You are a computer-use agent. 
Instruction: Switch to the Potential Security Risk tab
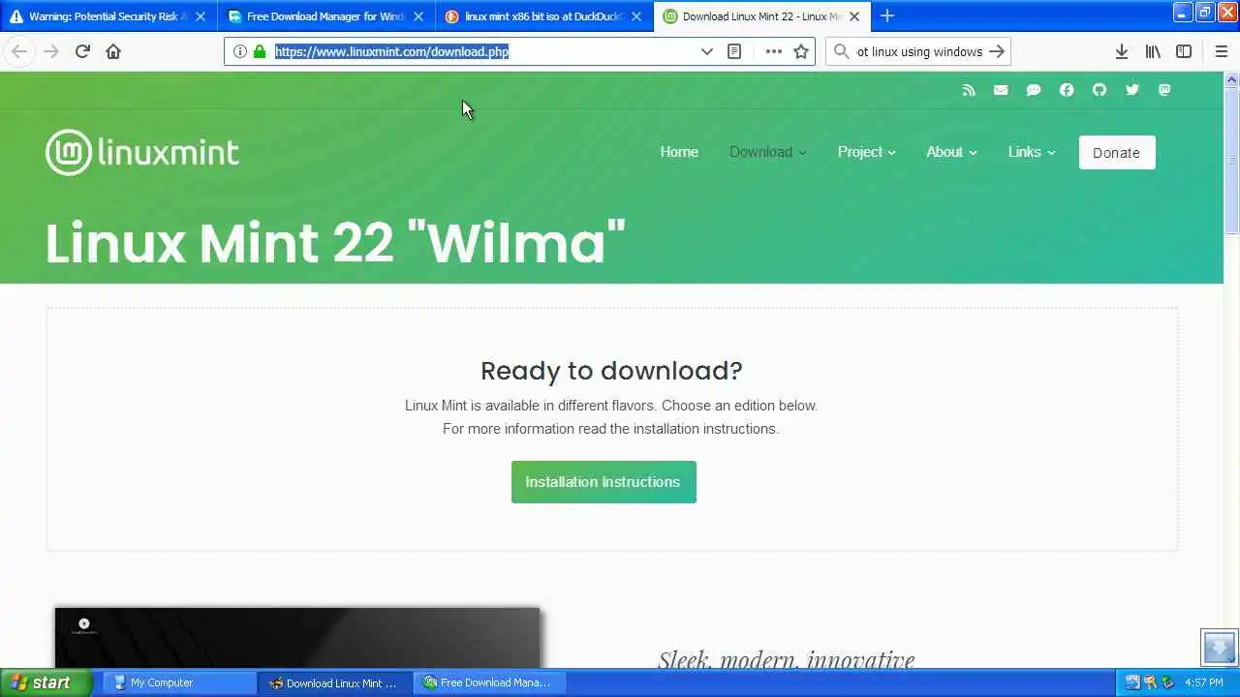[108, 15]
